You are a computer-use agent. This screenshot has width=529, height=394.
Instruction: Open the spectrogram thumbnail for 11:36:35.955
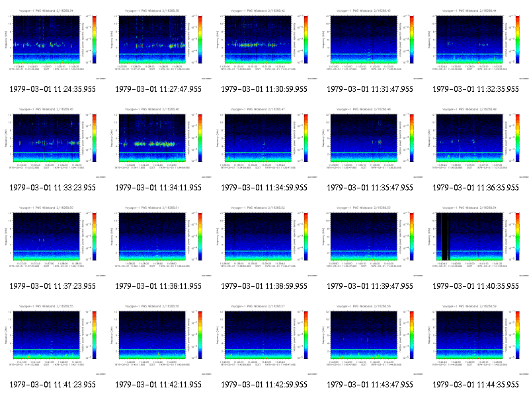[x=476, y=142]
